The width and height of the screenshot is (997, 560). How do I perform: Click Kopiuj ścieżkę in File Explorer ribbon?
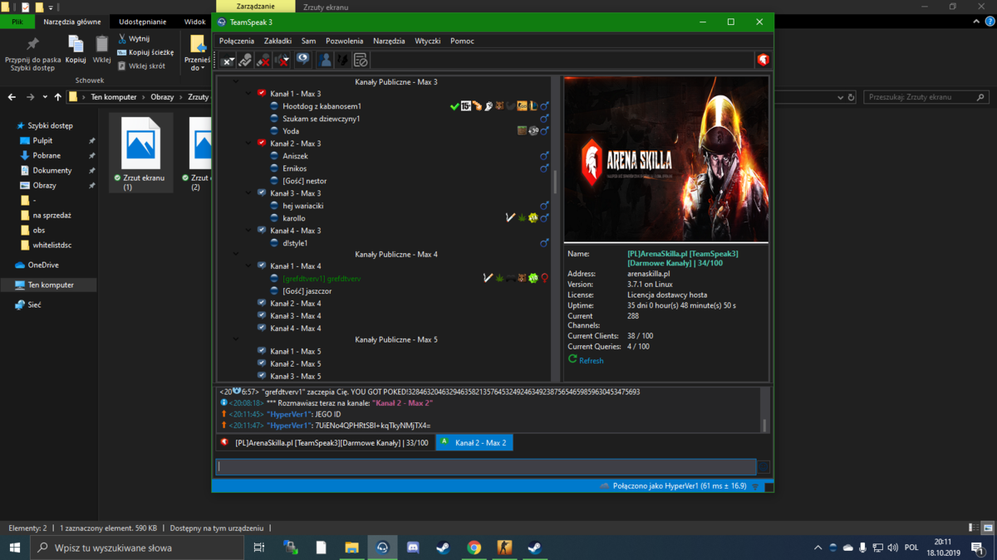click(x=145, y=52)
